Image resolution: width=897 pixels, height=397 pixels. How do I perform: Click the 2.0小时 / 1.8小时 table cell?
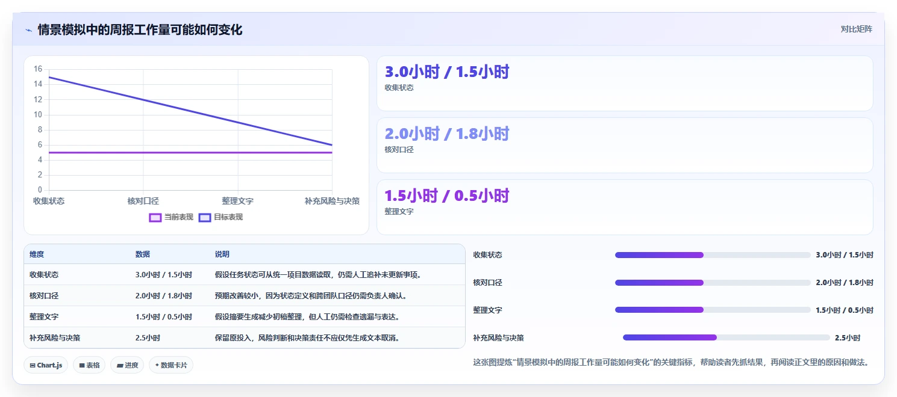[x=164, y=296]
